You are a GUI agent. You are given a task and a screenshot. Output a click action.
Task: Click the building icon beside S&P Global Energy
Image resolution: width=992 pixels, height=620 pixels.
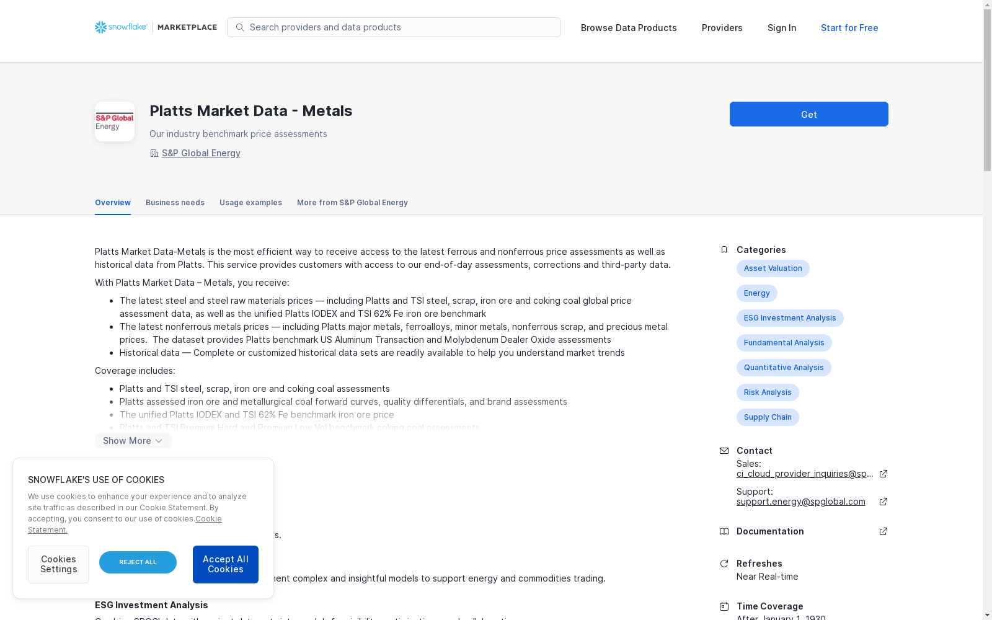point(154,153)
